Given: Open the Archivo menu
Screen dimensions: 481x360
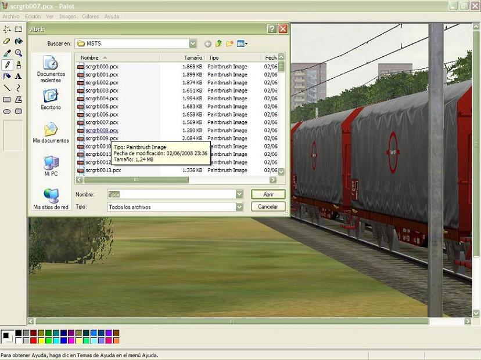Looking at the screenshot, I should (10, 16).
